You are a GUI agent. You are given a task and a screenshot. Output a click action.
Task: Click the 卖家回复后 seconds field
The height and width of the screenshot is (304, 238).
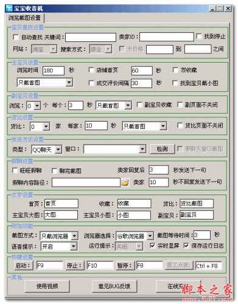click(159, 170)
